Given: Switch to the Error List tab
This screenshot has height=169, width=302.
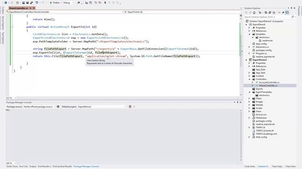Looking at the screenshot, I should pyautogui.click(x=23, y=166).
